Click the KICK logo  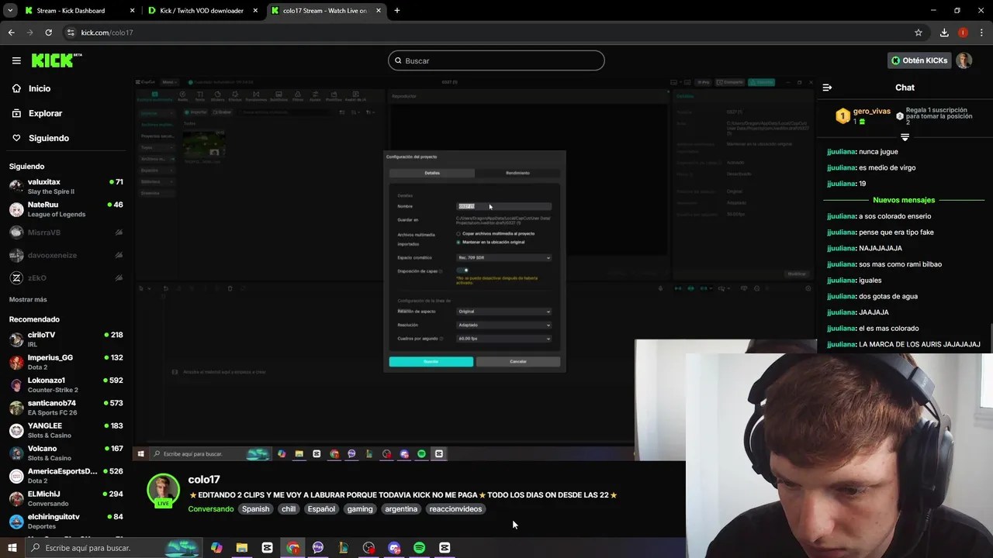(x=57, y=60)
